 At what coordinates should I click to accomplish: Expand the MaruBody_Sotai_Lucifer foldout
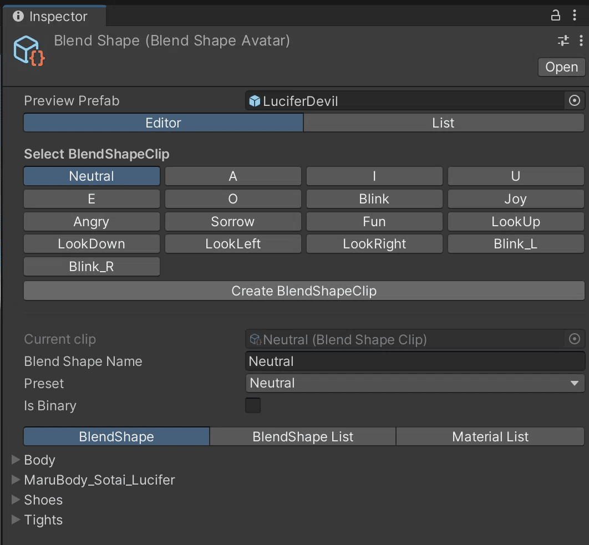point(16,480)
